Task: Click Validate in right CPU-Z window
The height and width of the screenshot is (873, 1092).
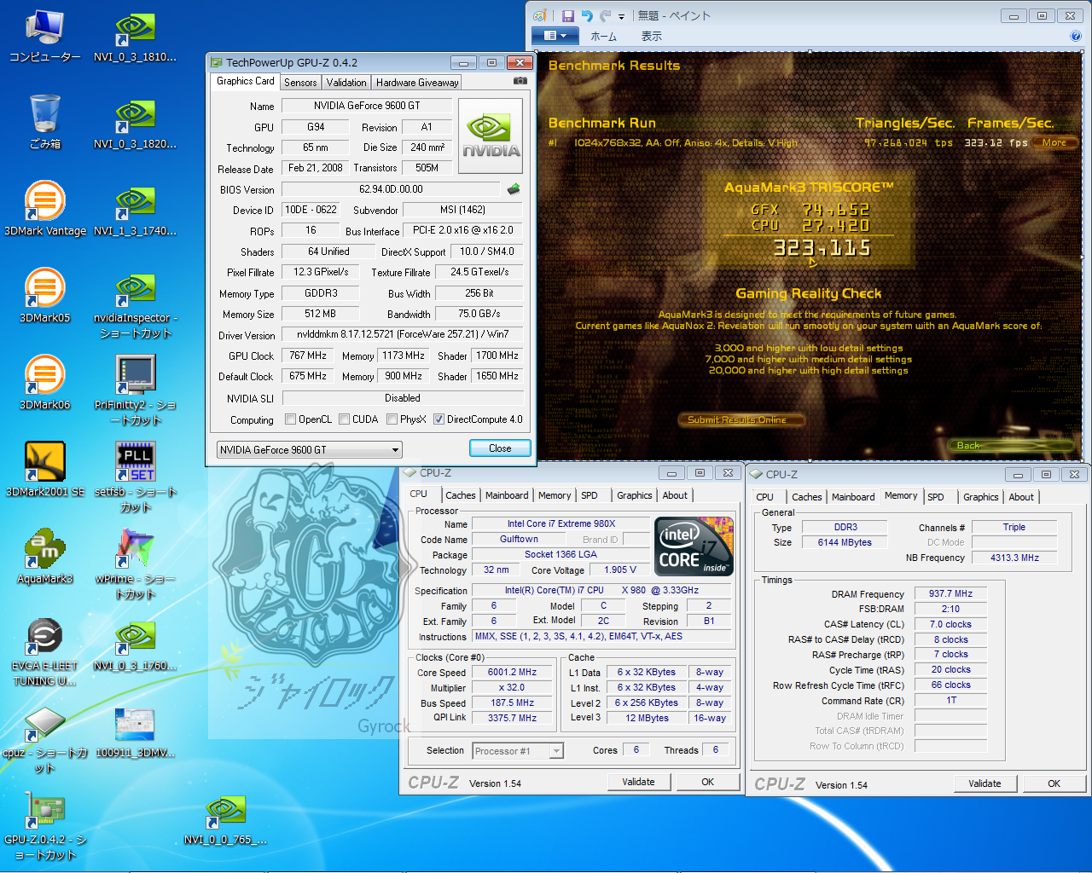Action: (985, 783)
